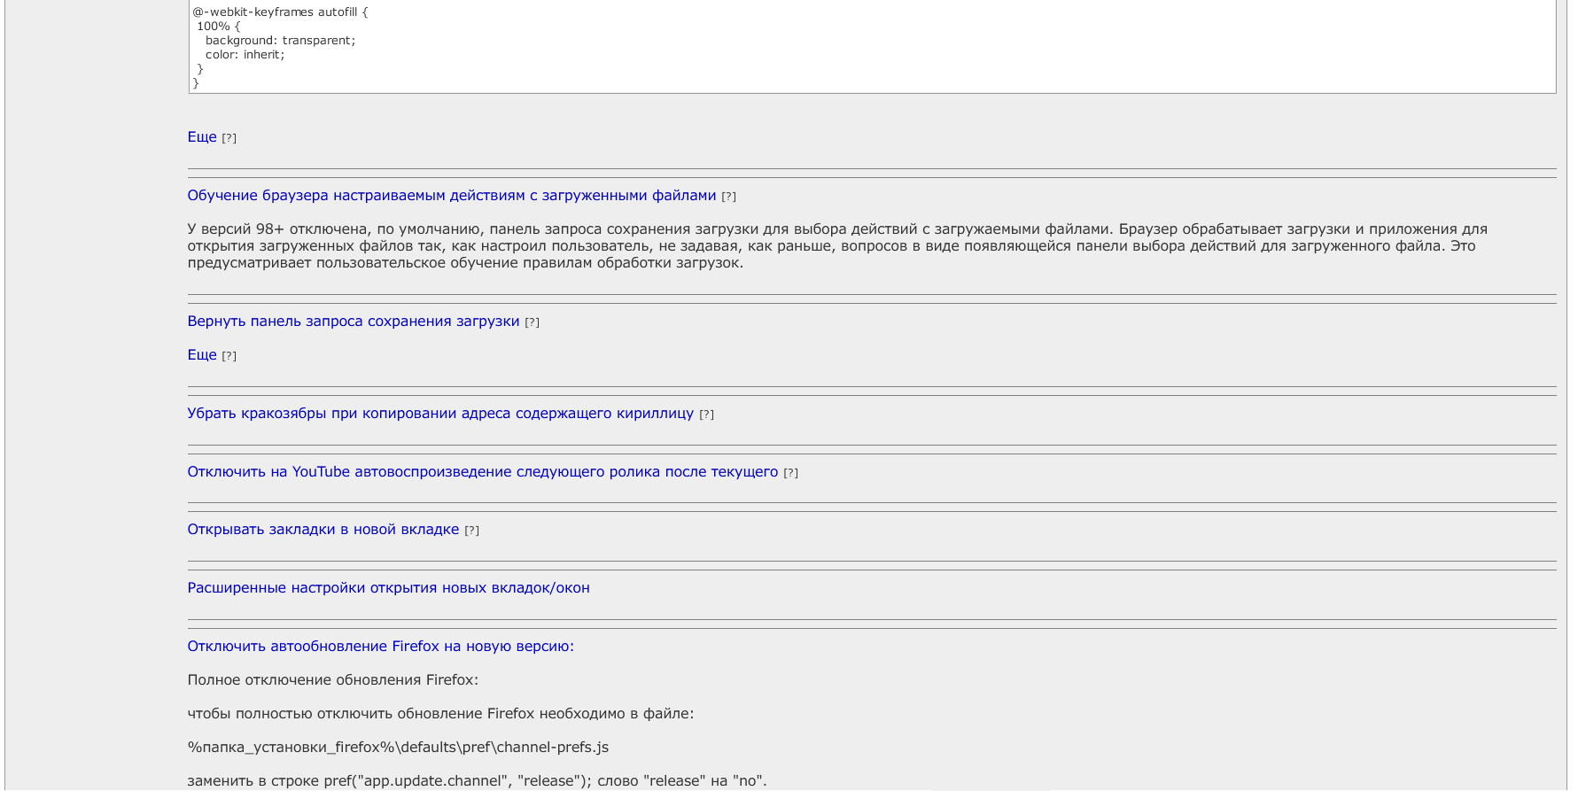1578x791 pixels.
Task: Click [?] beside 'Открывать закладки' heading
Action: coord(471,531)
